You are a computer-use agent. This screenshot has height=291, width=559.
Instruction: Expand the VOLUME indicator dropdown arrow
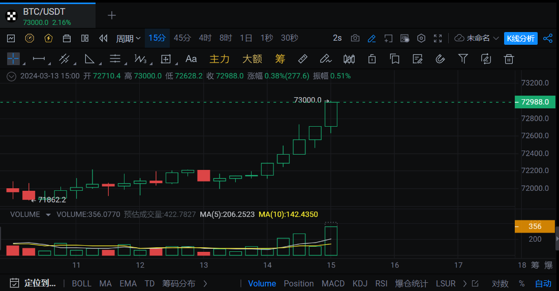pos(48,215)
